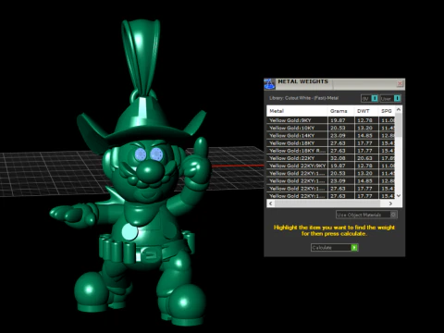The width and height of the screenshot is (444, 333).
Task: Select the Yellow Gold:18KY R... row
Action: point(330,151)
